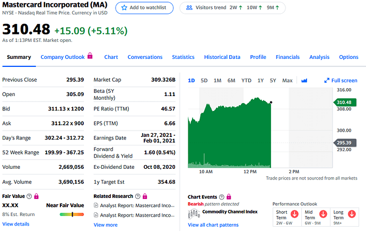366x233 pixels.
Task: Go to the Statistics tab
Action: pyautogui.click(x=183, y=57)
